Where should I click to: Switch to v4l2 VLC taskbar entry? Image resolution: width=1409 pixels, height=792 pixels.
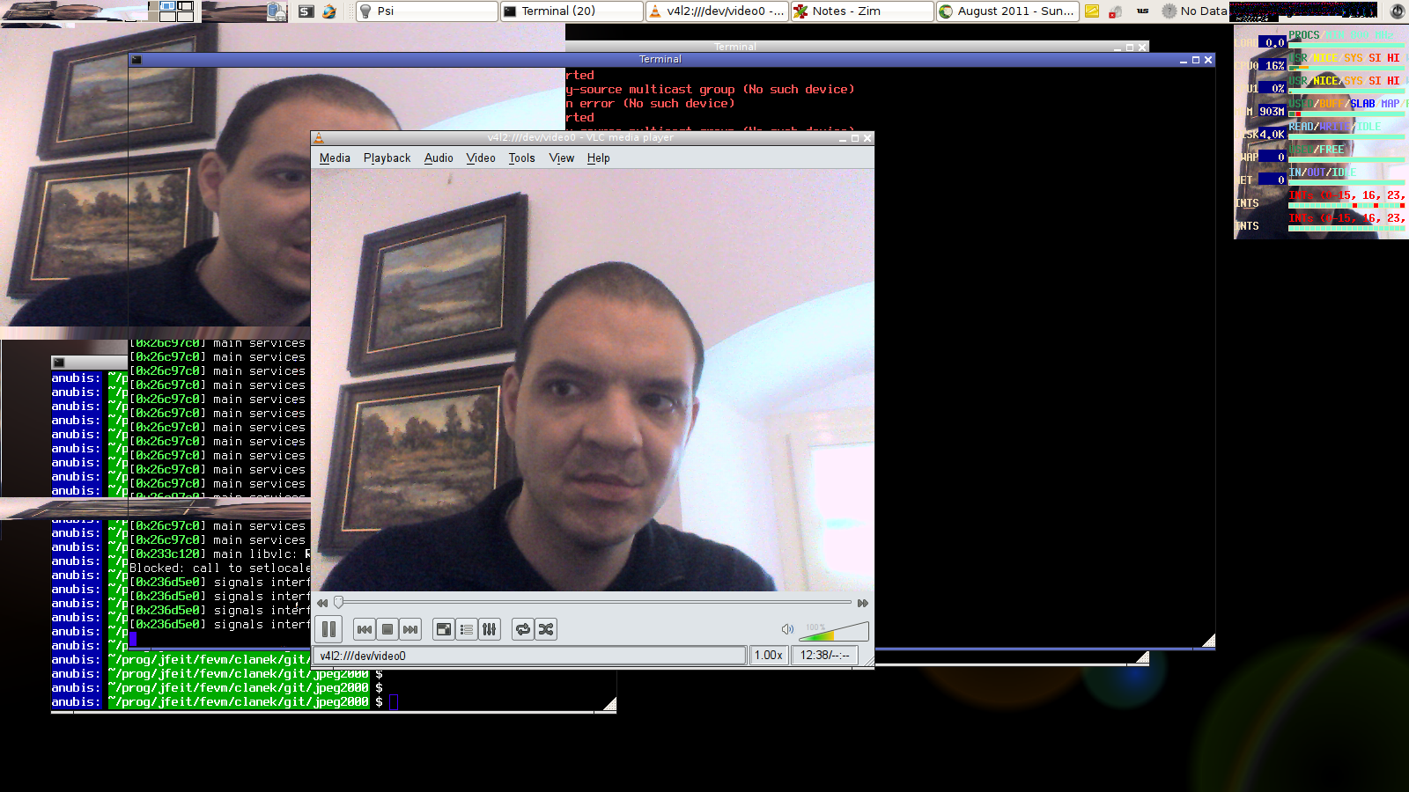(717, 11)
